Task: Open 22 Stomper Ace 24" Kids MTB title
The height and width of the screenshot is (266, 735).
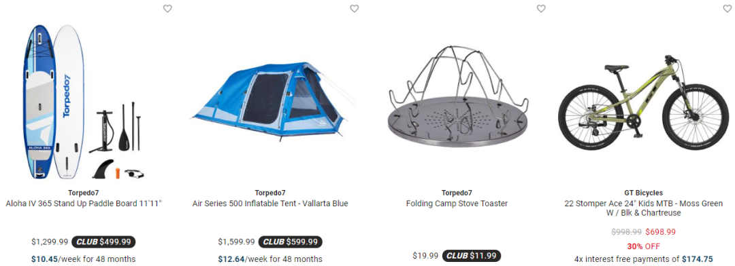Action: tap(644, 208)
